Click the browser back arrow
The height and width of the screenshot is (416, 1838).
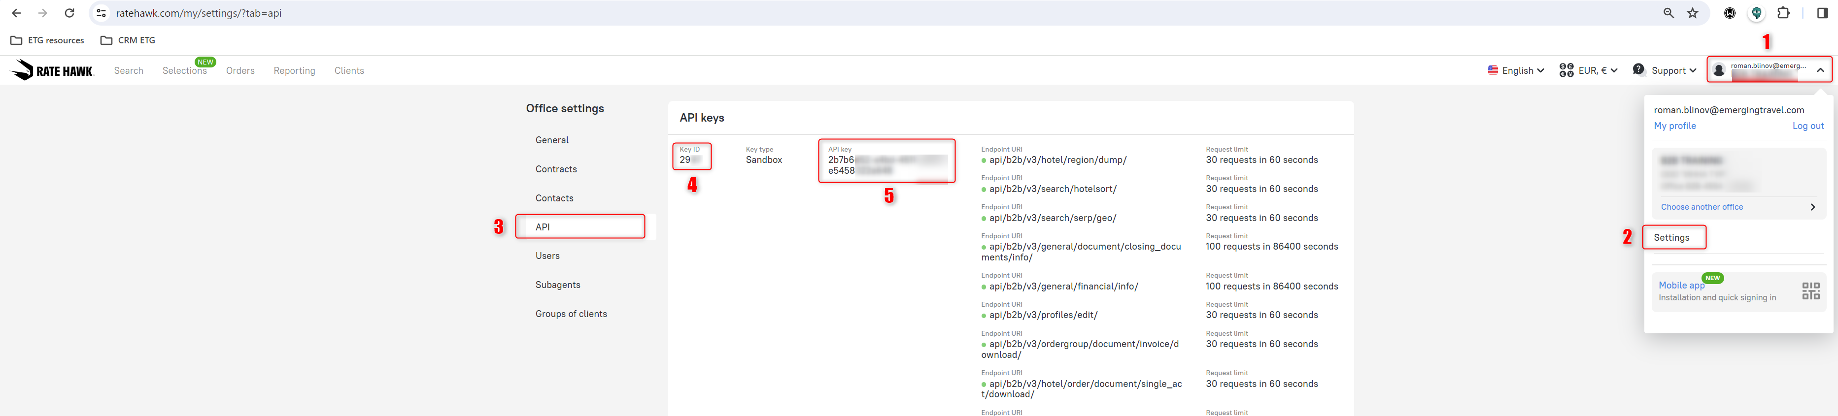pyautogui.click(x=16, y=13)
